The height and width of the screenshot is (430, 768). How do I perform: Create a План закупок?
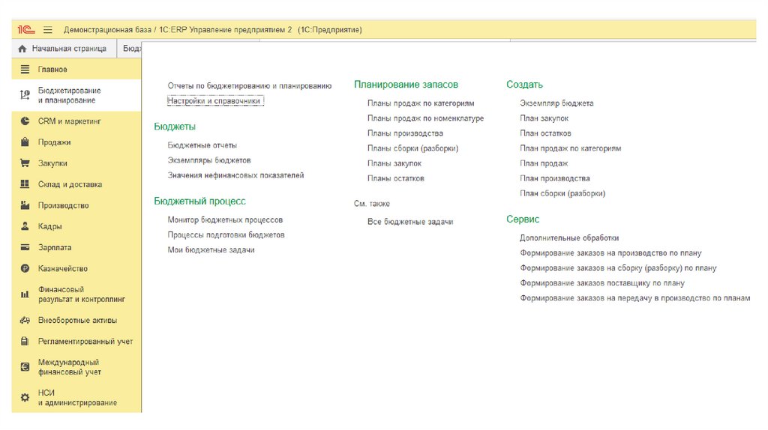544,118
